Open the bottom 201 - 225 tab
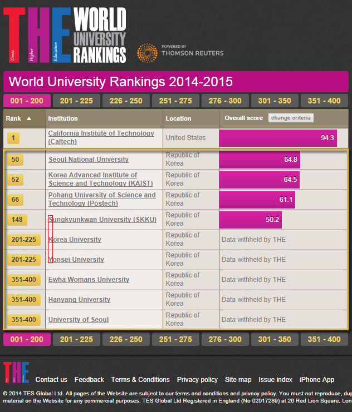 coord(76,339)
